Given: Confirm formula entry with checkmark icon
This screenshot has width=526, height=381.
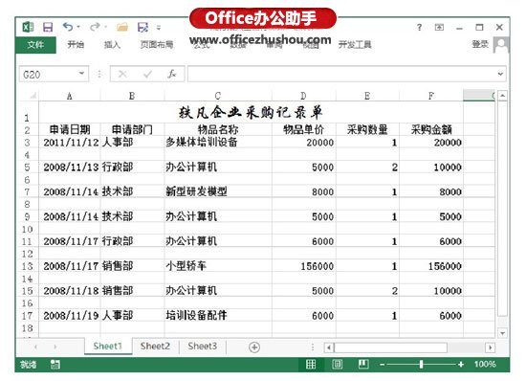Looking at the screenshot, I should click(x=147, y=74).
